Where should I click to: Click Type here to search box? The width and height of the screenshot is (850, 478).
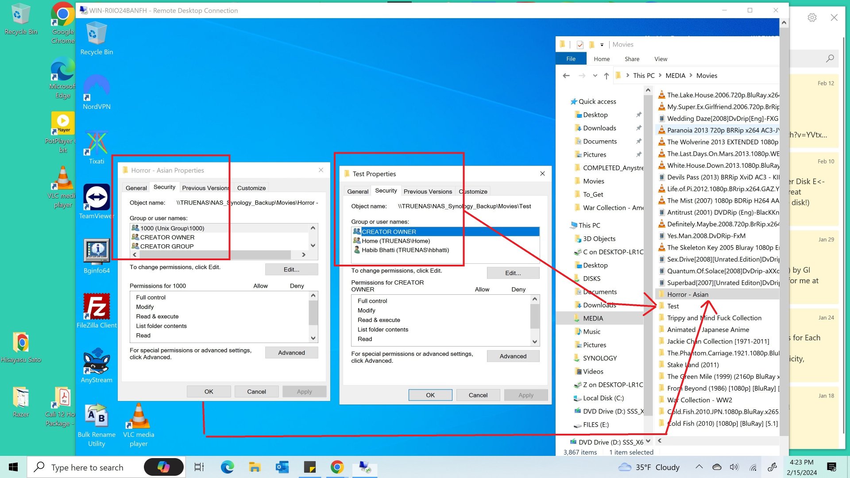tap(87, 467)
